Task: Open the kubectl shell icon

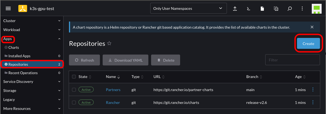Action: coord(248,8)
